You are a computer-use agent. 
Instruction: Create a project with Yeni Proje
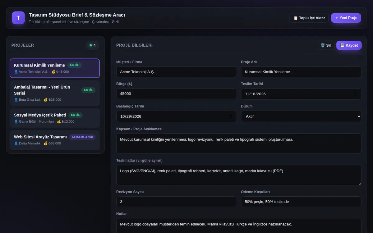point(346,18)
